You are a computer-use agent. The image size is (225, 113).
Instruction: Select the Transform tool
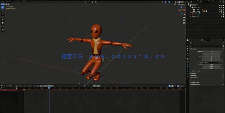(x=2, y=23)
